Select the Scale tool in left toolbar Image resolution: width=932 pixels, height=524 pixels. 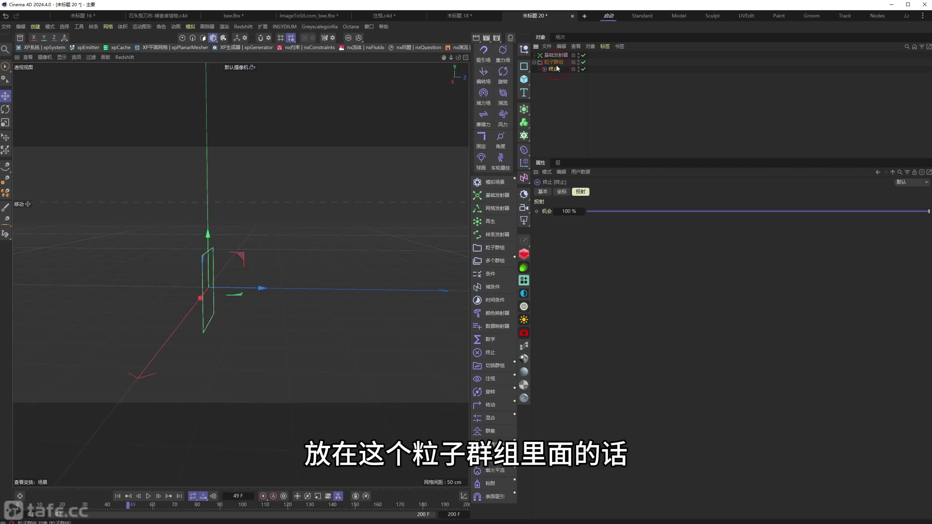point(5,123)
